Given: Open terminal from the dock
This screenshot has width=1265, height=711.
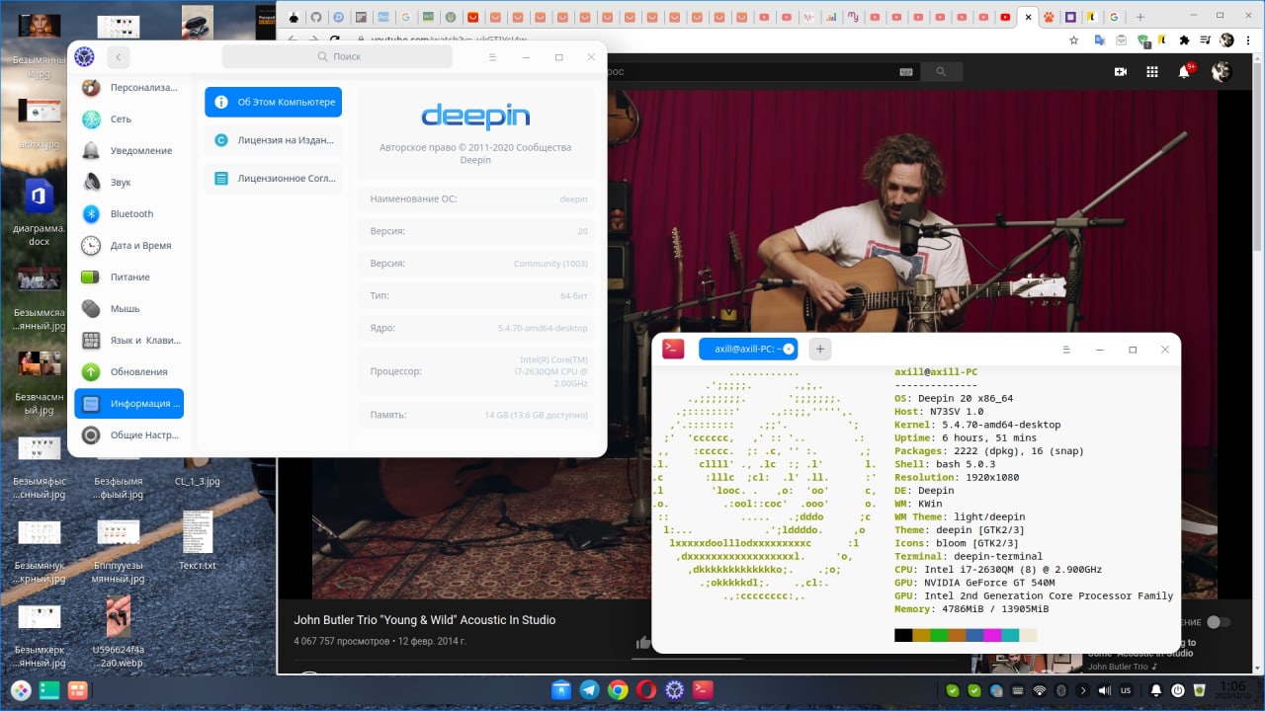Looking at the screenshot, I should point(704,690).
